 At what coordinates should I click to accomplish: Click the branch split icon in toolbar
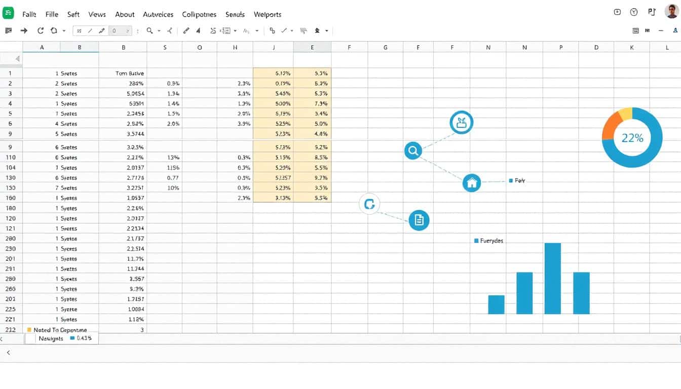click(170, 31)
